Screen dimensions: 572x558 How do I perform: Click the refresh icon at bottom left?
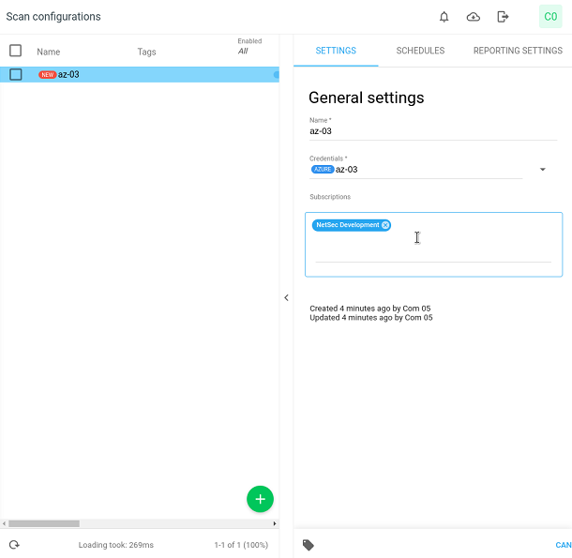(14, 545)
